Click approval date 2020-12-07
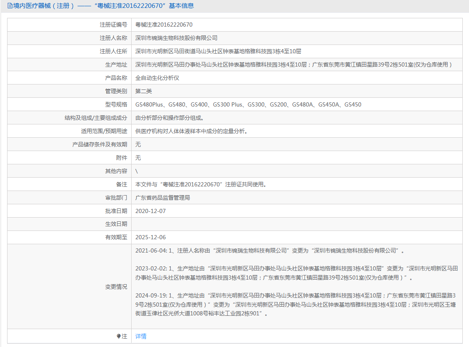This screenshot has height=347, width=469. pyautogui.click(x=150, y=211)
